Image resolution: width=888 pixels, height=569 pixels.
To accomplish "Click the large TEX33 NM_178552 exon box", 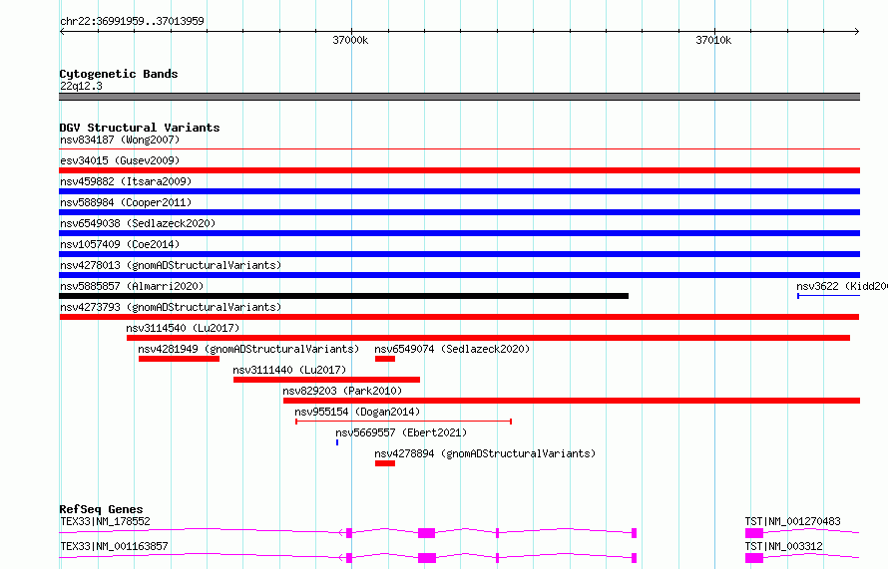I will (426, 533).
